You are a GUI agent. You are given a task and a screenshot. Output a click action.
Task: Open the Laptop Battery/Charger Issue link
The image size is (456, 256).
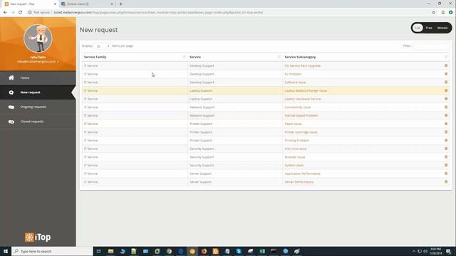(x=306, y=90)
